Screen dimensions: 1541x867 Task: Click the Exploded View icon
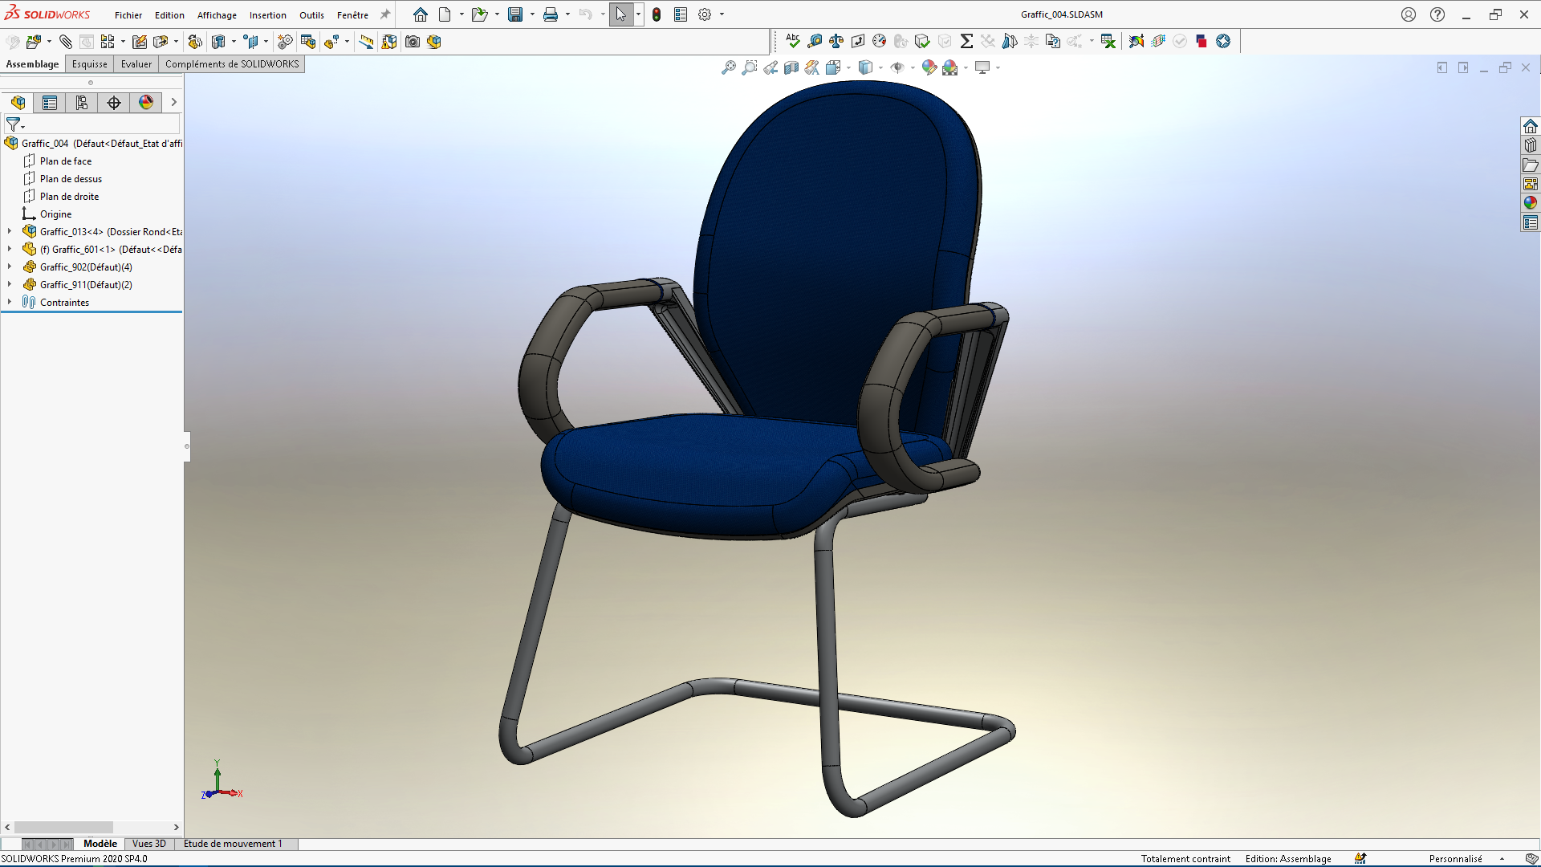pos(331,42)
